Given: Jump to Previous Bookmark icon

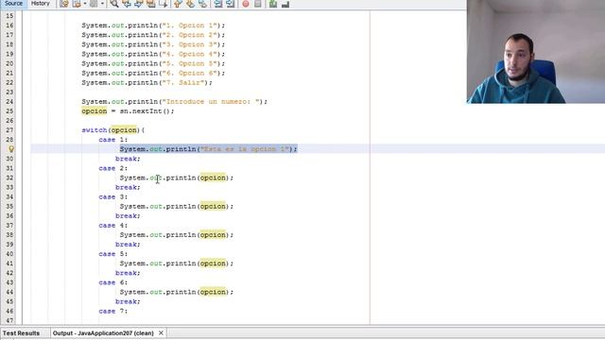Looking at the screenshot, I should pyautogui.click(x=178, y=4).
